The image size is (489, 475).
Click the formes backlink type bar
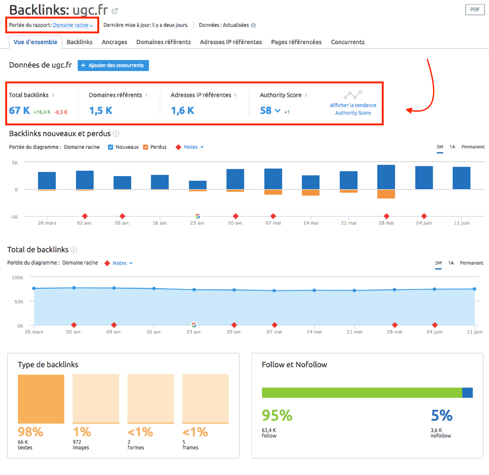tap(151, 399)
